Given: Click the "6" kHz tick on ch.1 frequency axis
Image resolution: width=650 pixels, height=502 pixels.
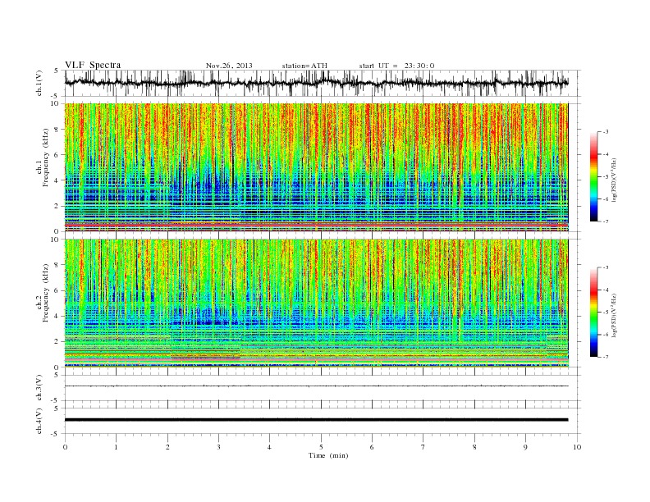Looking at the screenshot, I should [57, 155].
